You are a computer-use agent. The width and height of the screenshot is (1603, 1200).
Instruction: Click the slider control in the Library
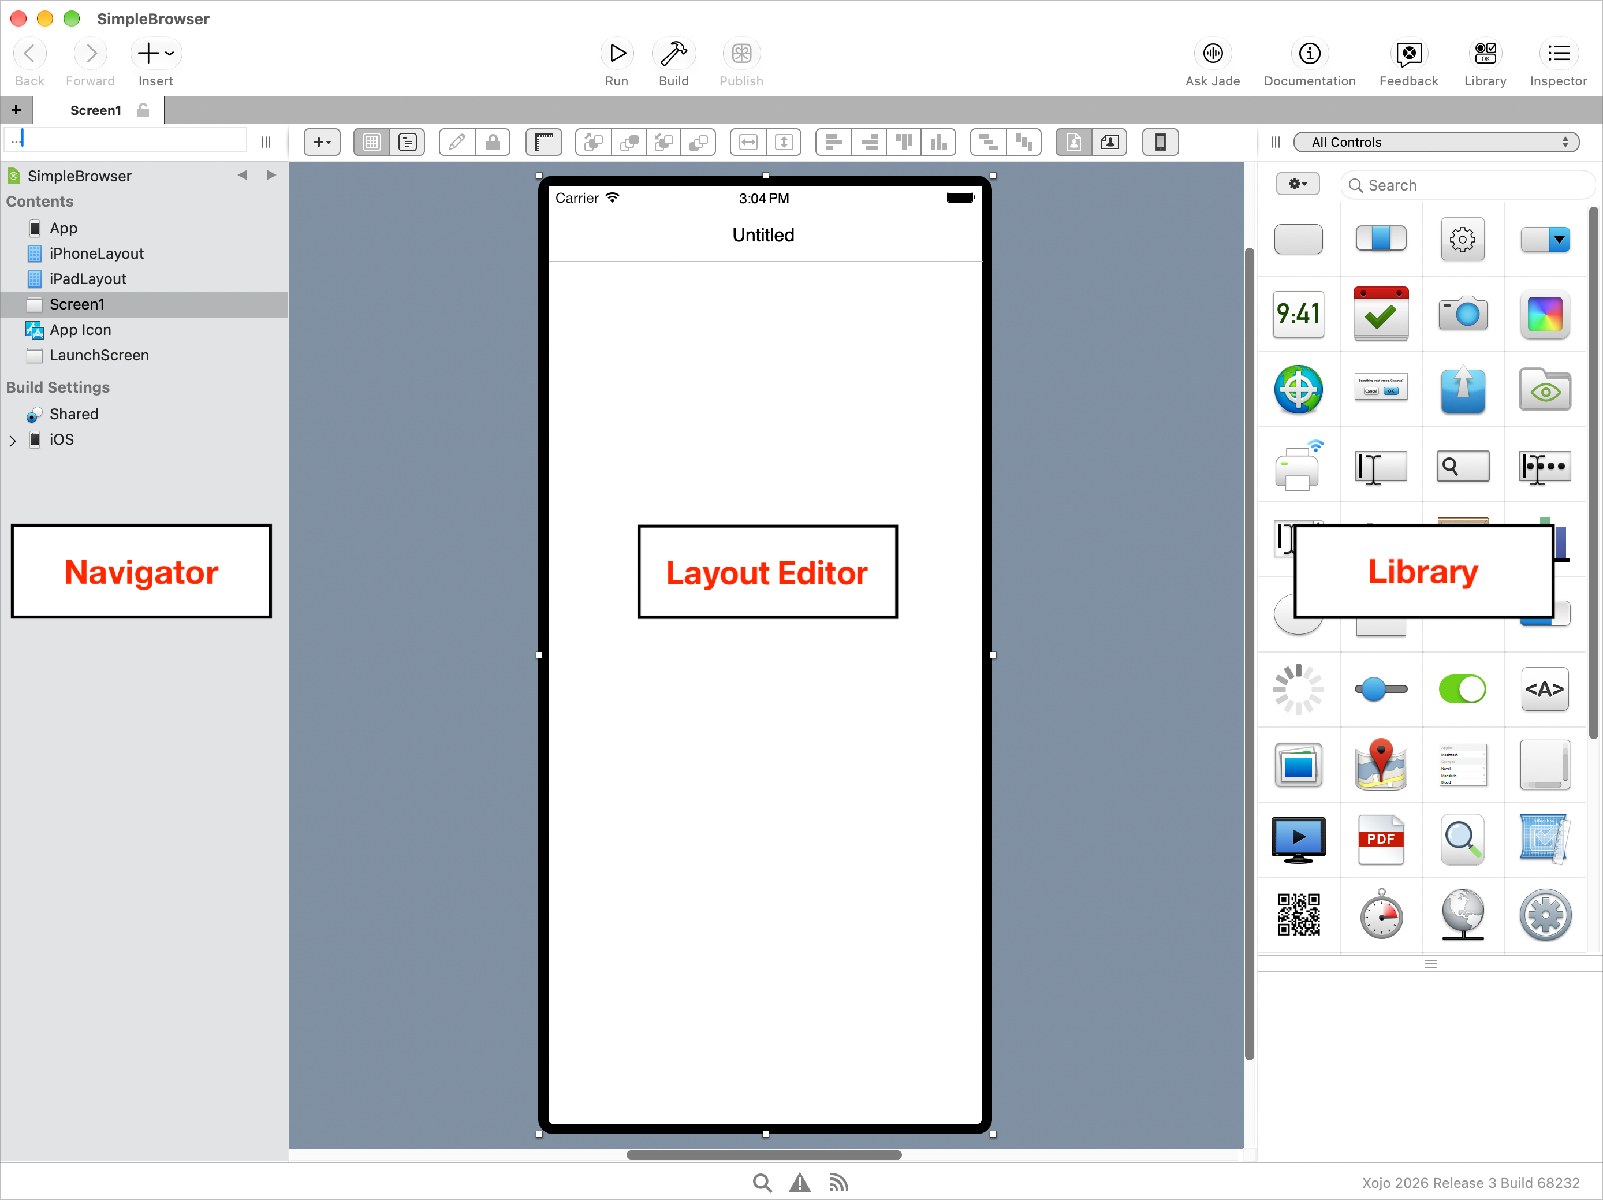point(1381,688)
